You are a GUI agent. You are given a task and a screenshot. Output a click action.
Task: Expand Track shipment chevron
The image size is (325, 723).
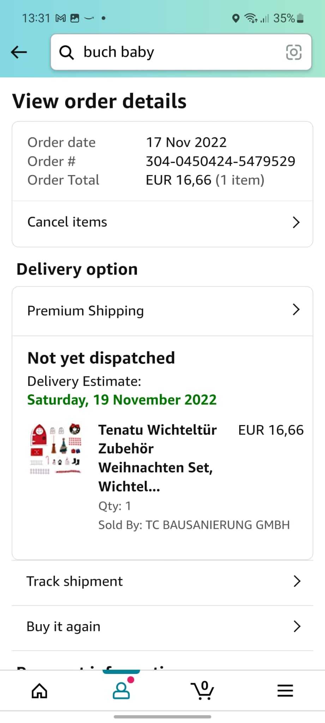(297, 581)
